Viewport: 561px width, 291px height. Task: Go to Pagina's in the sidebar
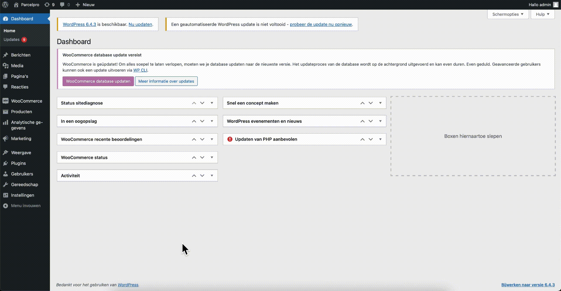[25, 76]
